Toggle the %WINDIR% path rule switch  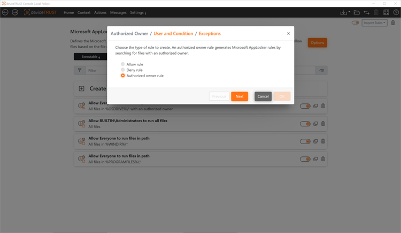pyautogui.click(x=305, y=141)
